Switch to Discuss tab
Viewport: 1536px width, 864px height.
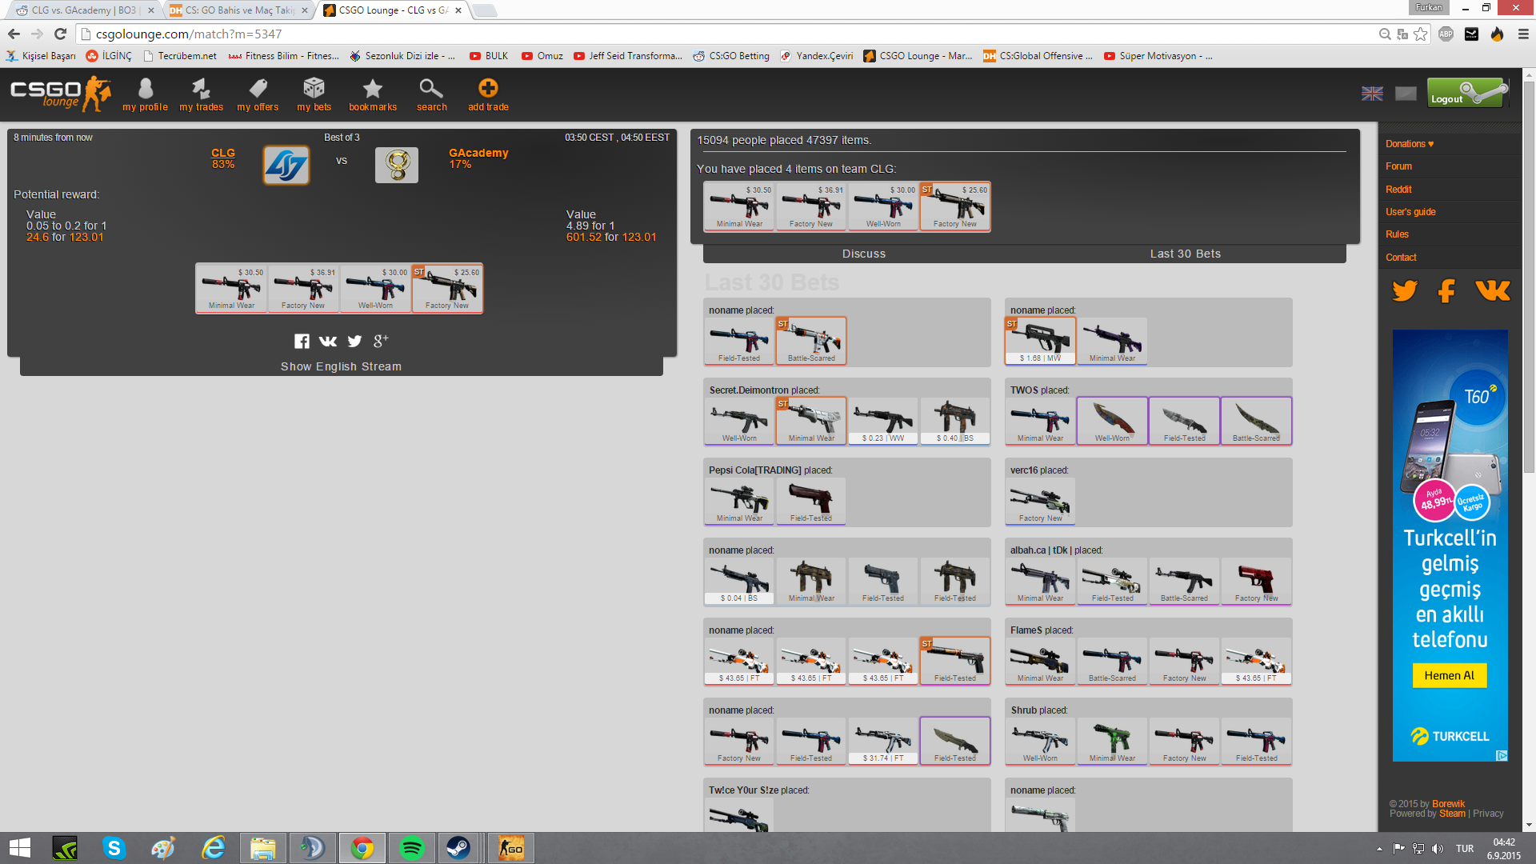click(x=864, y=254)
